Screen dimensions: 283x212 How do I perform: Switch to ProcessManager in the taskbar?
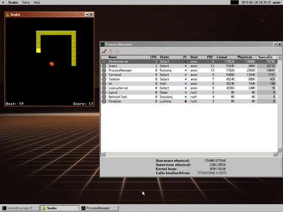pyautogui.click(x=99, y=208)
